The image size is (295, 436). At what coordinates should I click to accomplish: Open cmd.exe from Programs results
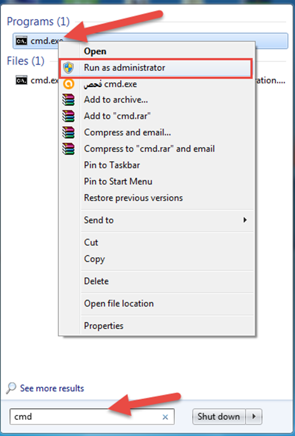coord(44,41)
